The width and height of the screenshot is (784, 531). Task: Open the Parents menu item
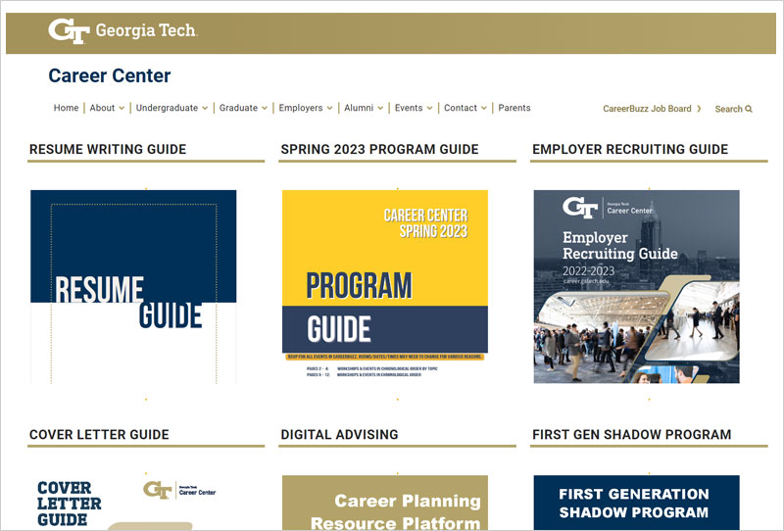[x=514, y=108]
